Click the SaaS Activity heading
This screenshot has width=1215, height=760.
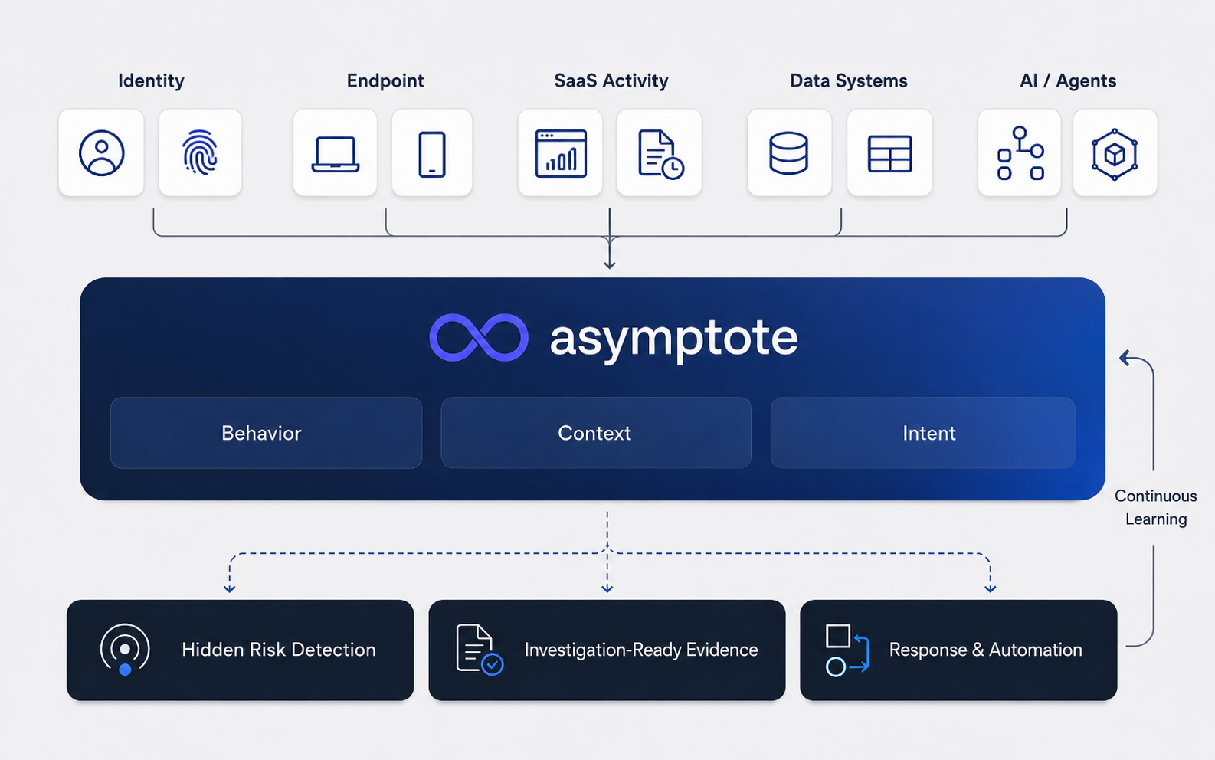[x=611, y=81]
